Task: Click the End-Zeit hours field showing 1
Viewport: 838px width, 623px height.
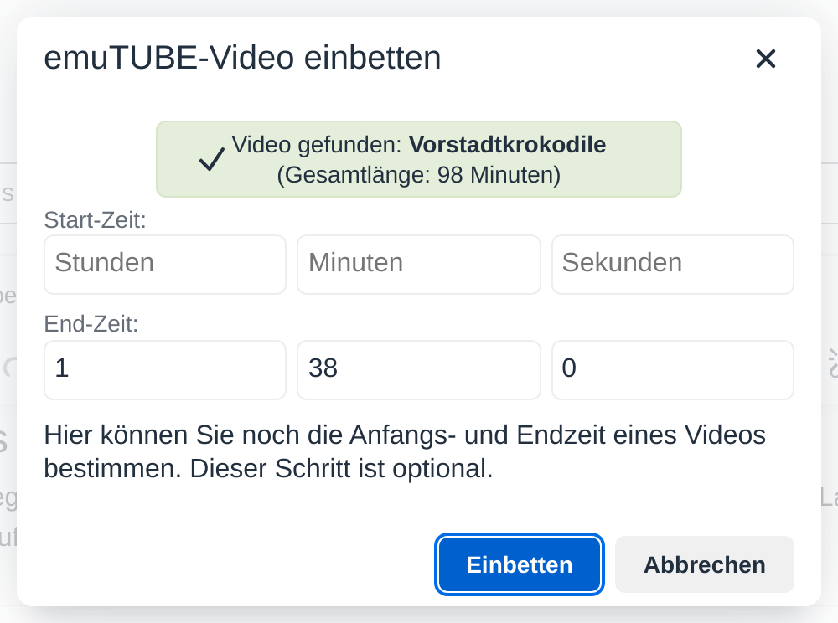Action: point(164,369)
